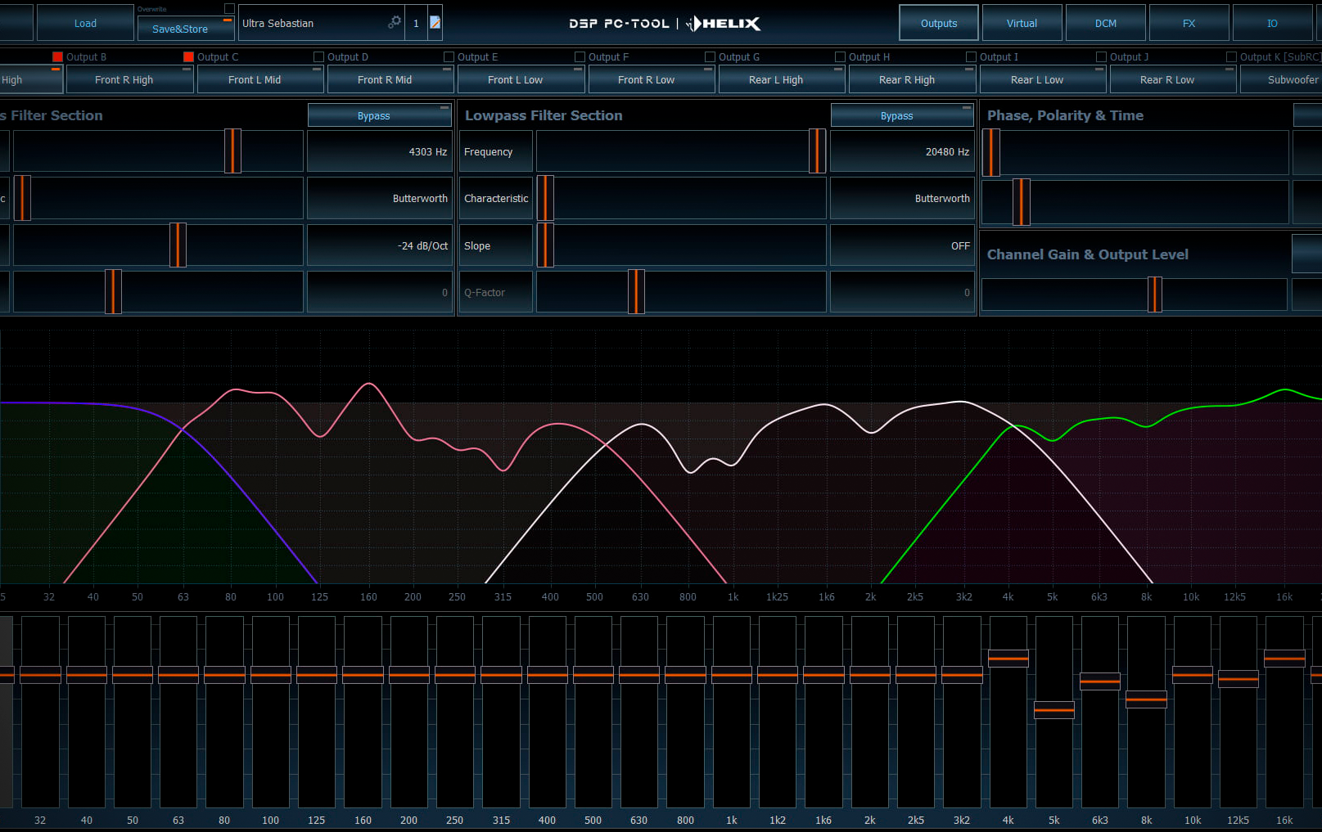Click the 10k EQ band fader

click(x=1192, y=675)
